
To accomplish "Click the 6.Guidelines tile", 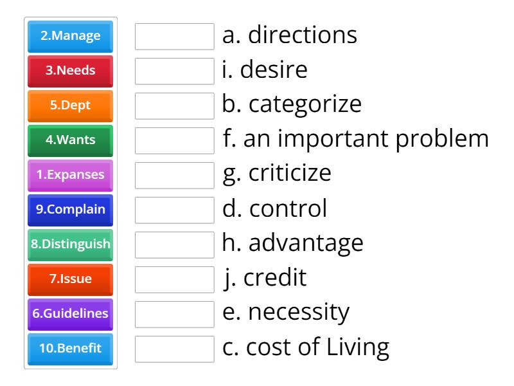I will point(70,314).
